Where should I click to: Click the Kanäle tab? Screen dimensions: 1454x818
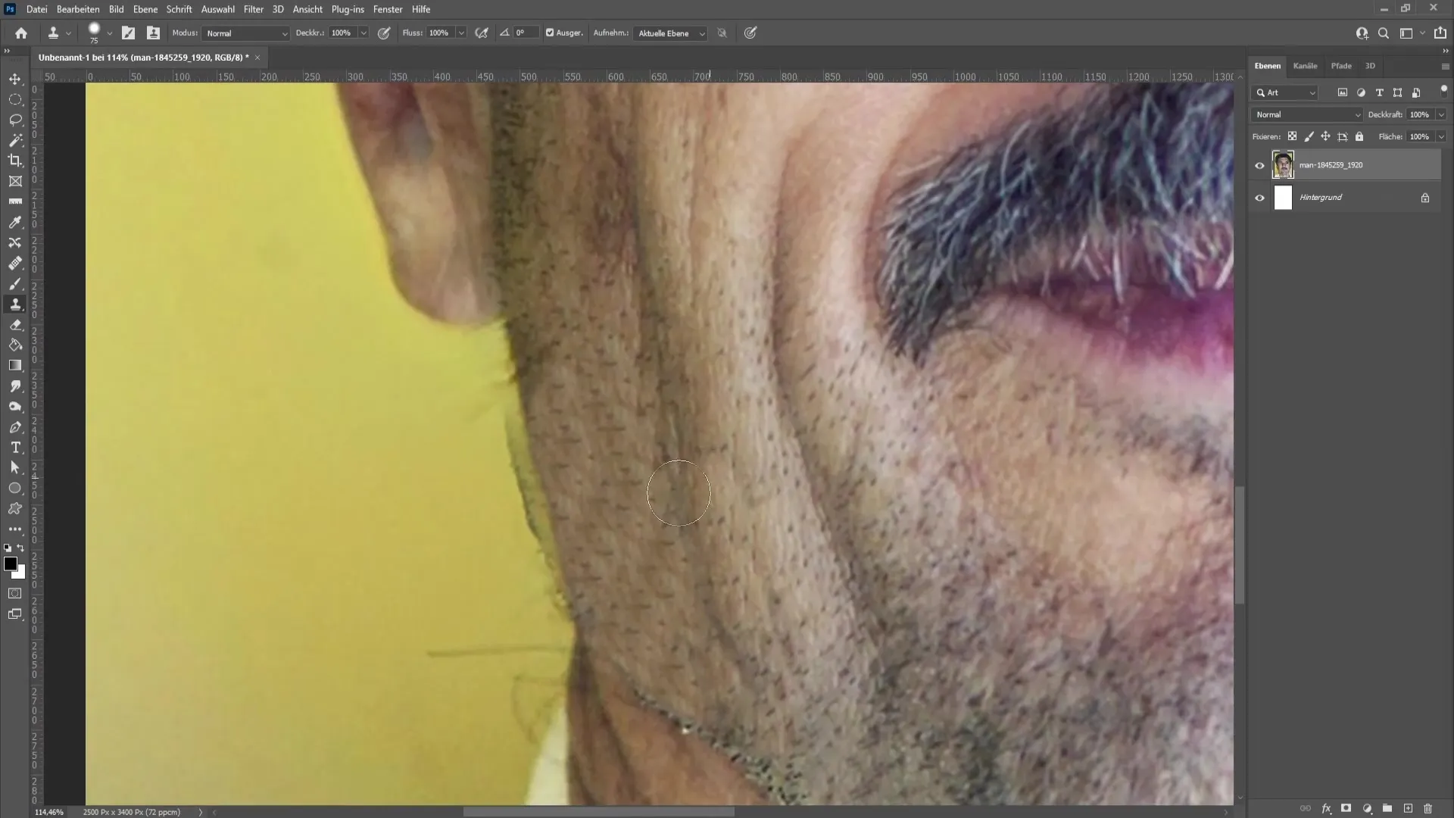1304,65
